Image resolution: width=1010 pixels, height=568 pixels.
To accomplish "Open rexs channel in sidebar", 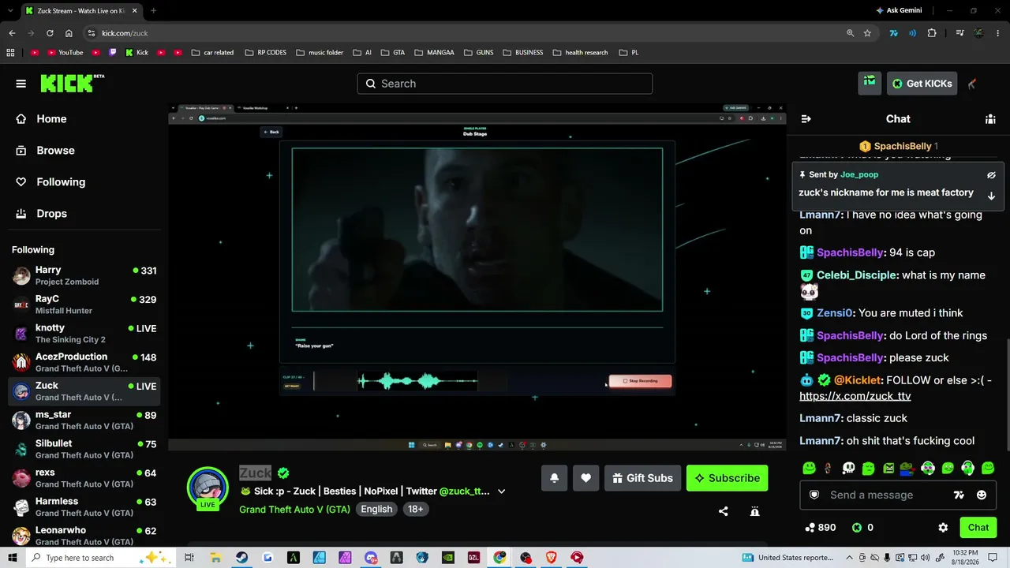I will click(x=84, y=478).
